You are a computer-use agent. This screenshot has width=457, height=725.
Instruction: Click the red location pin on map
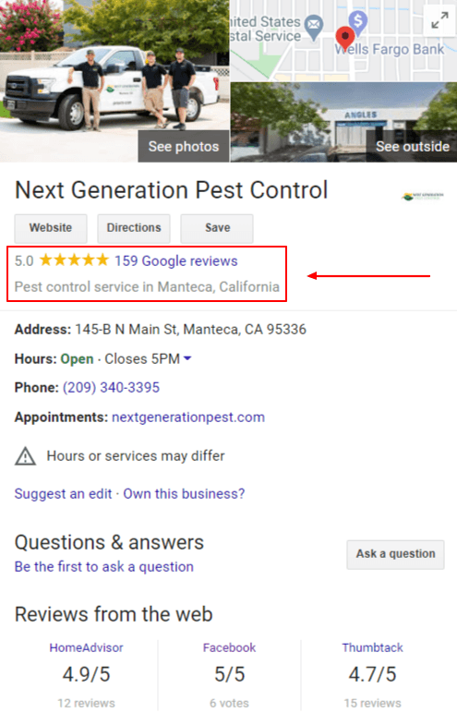[344, 39]
